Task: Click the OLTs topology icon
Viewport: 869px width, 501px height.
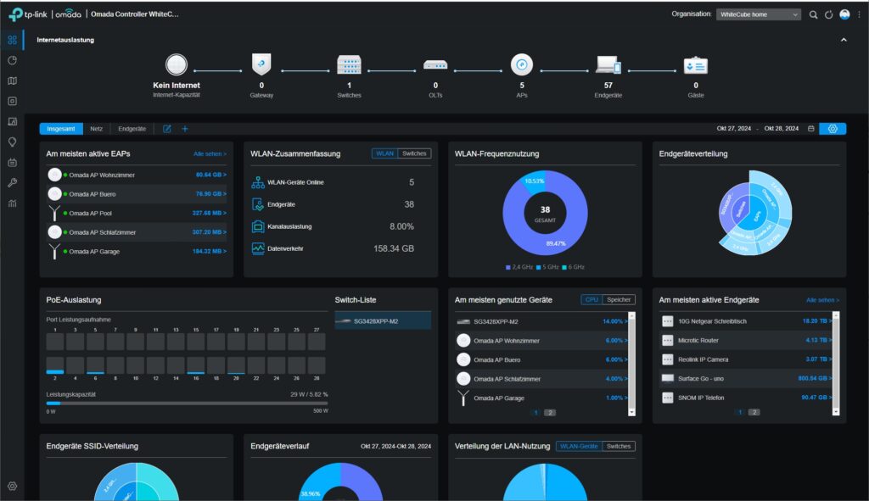Action: coord(435,65)
